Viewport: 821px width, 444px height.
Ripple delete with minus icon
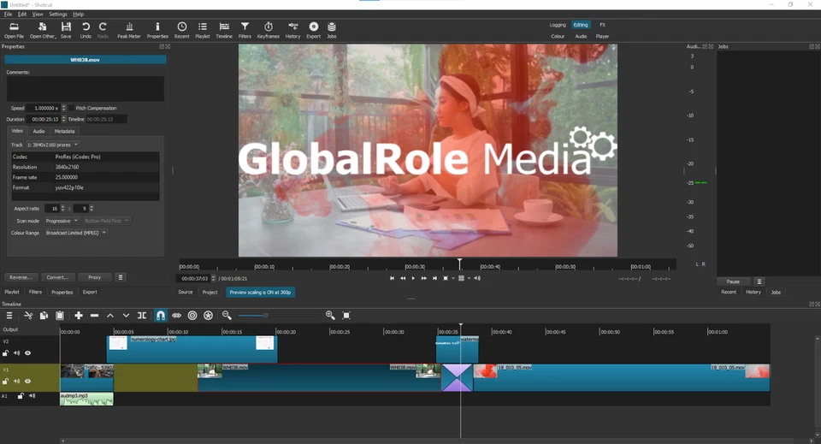pos(94,315)
